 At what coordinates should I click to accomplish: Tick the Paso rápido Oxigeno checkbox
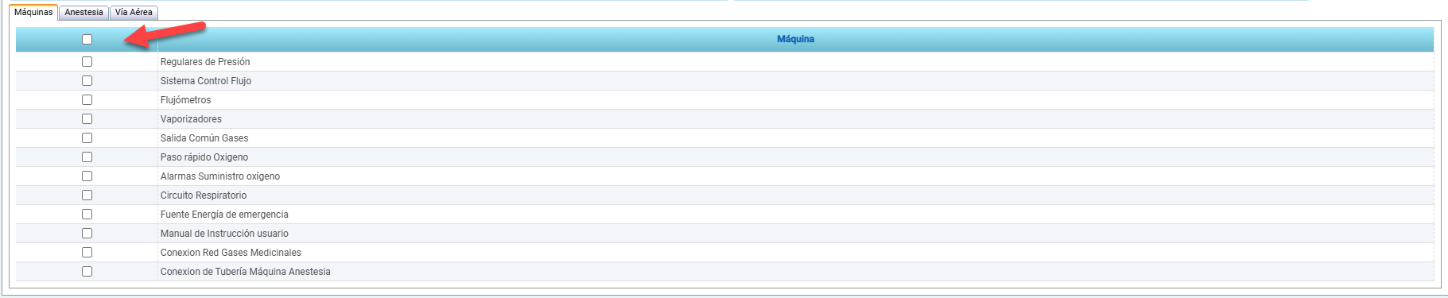87,157
